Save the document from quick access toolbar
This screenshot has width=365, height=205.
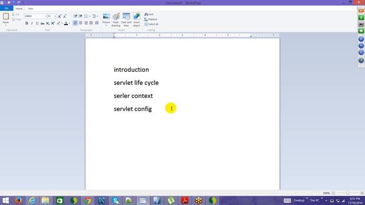point(9,2)
